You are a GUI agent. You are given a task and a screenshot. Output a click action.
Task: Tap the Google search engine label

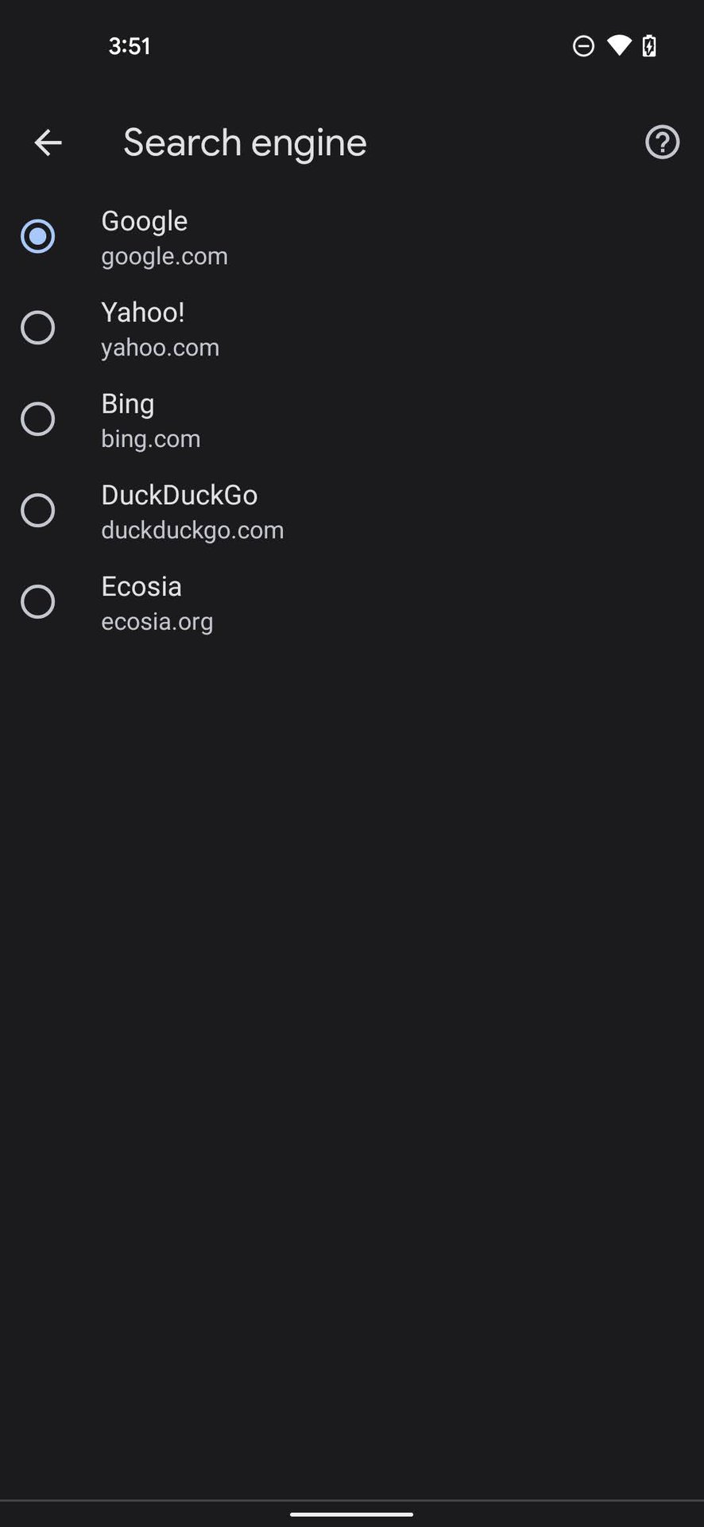(x=145, y=221)
